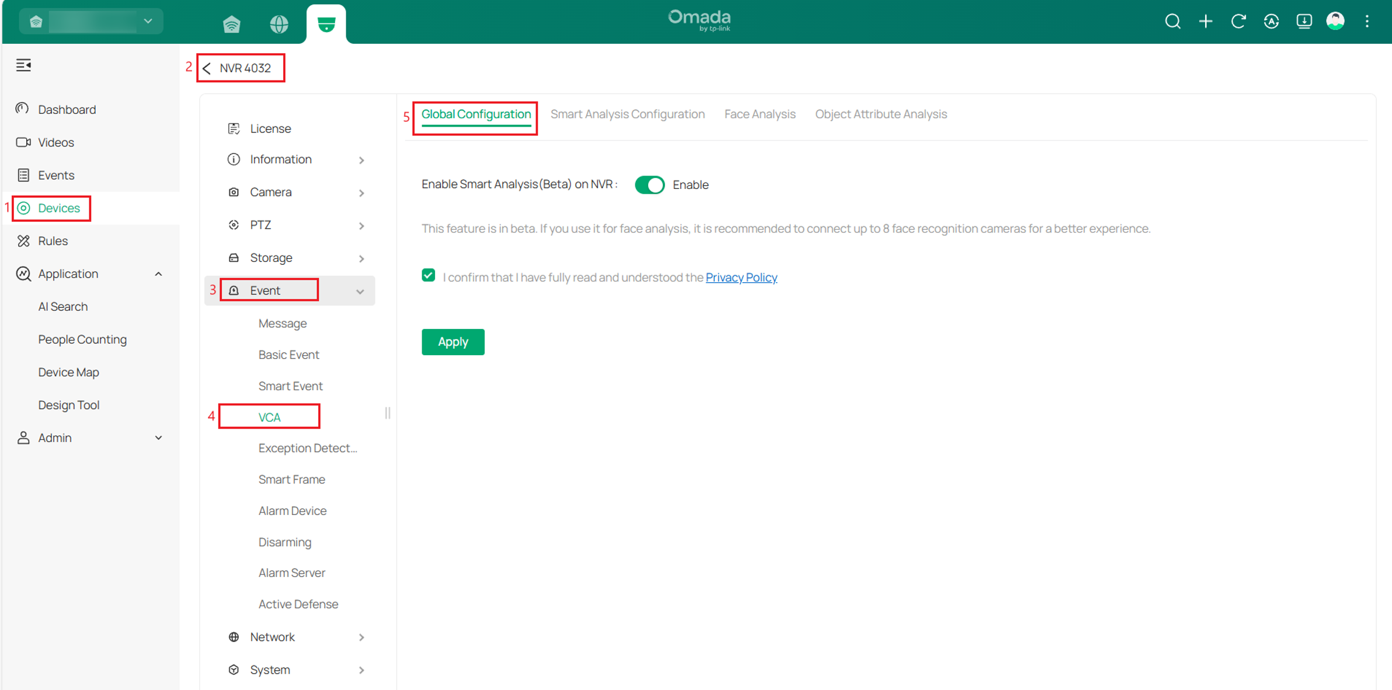Switch to Object Attribute Analysis tab
This screenshot has width=1392, height=690.
pyautogui.click(x=881, y=114)
